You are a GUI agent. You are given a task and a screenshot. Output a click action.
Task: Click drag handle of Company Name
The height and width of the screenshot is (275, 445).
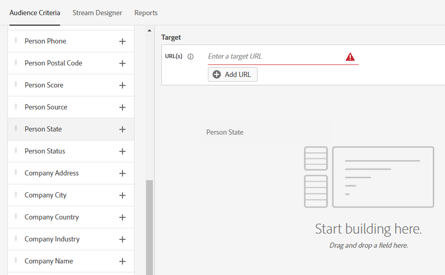(x=16, y=261)
